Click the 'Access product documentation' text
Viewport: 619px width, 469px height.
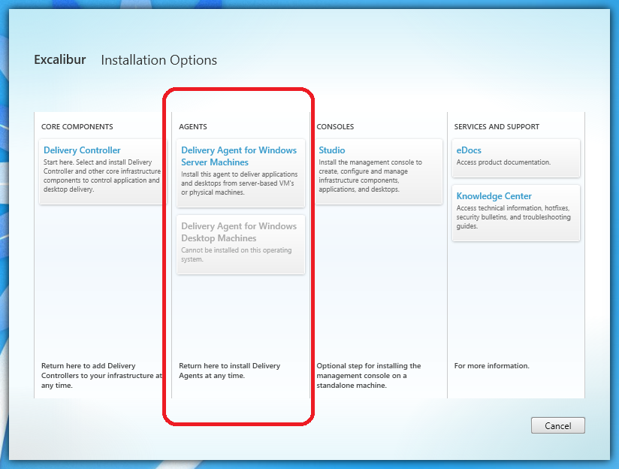(x=503, y=162)
